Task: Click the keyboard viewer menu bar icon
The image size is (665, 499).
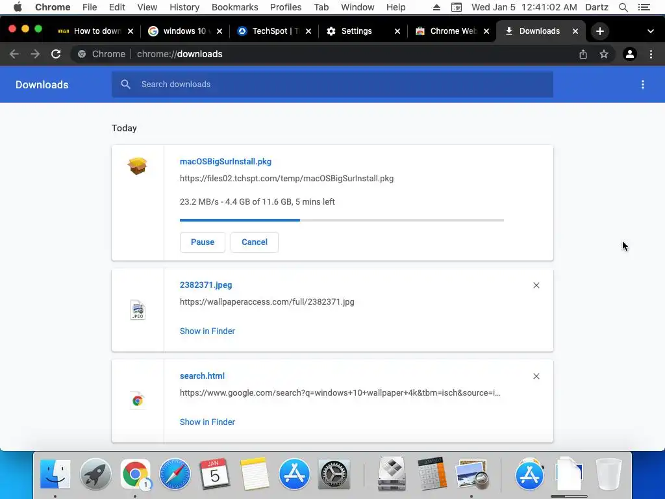Action: pyautogui.click(x=457, y=7)
